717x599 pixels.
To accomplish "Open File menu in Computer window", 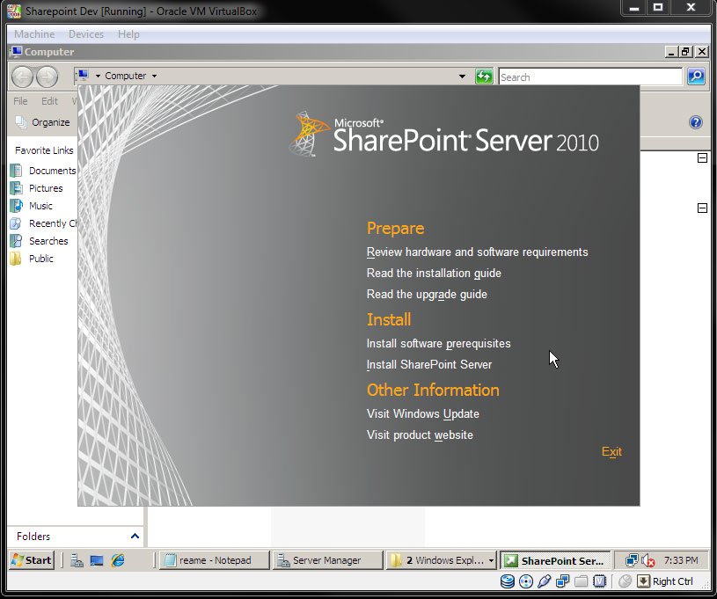I will click(20, 101).
